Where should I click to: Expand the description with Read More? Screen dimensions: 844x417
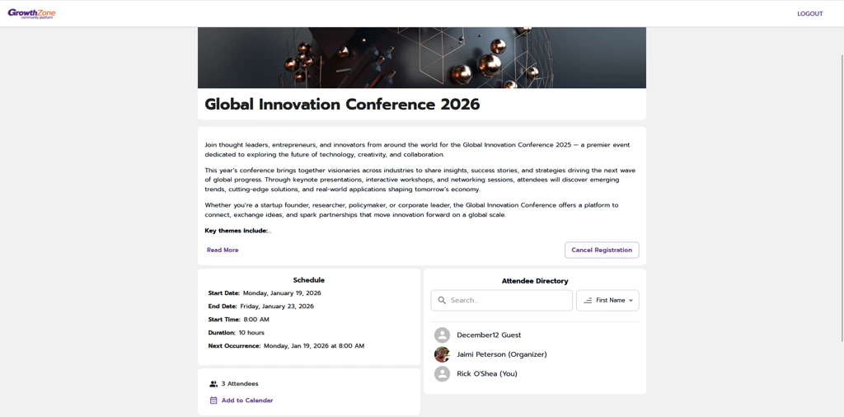point(223,250)
